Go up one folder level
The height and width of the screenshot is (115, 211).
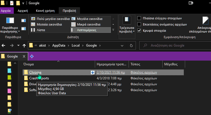tap(24, 45)
